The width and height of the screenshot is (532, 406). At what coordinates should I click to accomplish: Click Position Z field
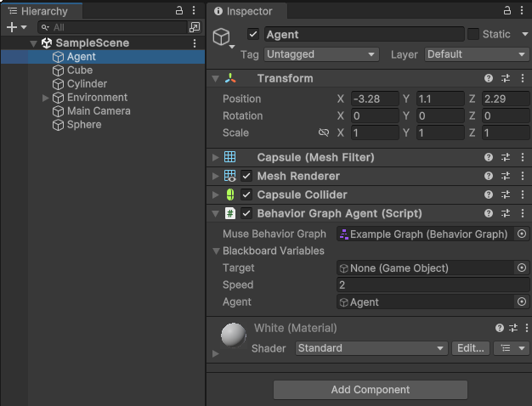[506, 99]
